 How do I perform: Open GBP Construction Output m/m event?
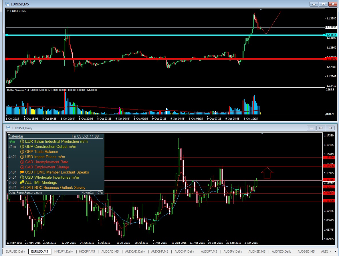(51, 147)
